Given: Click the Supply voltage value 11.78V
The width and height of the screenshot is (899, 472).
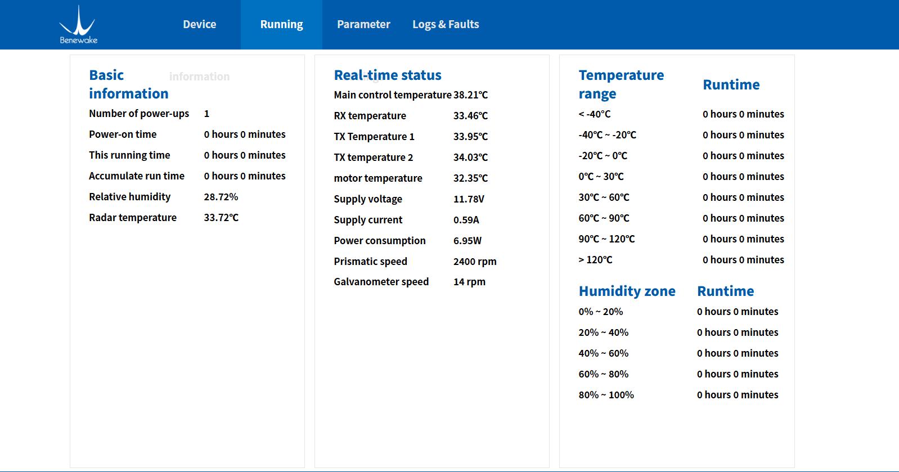Looking at the screenshot, I should 469,199.
